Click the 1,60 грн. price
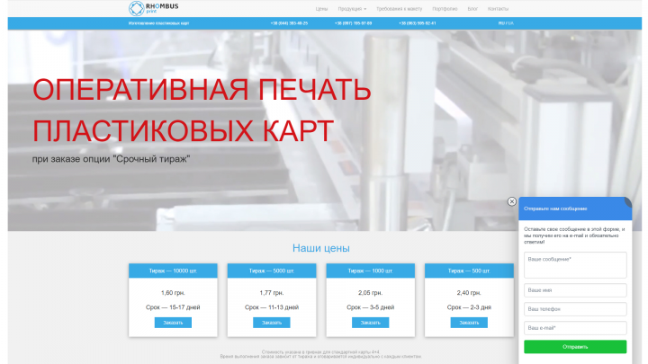The image size is (648, 364). click(173, 293)
